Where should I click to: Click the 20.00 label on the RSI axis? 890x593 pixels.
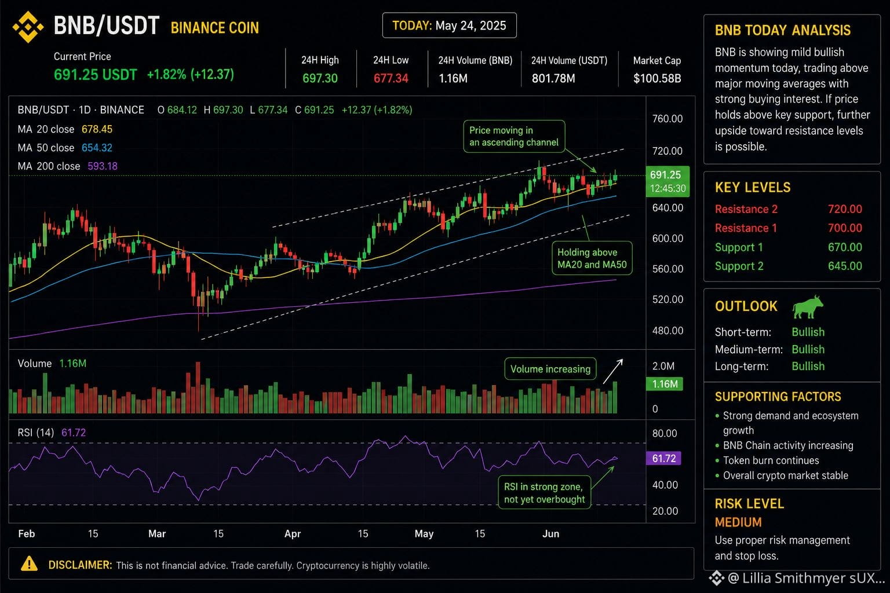tap(665, 511)
